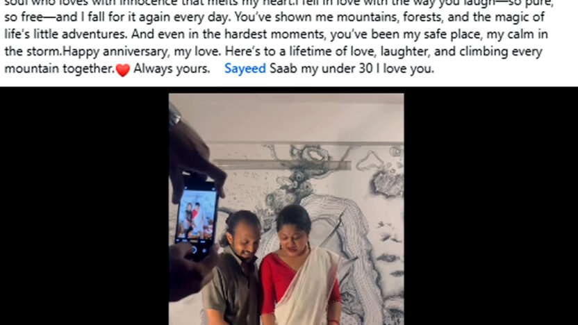This screenshot has height=325, width=578.
Task: Click the "Happy anniversary, my love" text
Action: [x=141, y=51]
